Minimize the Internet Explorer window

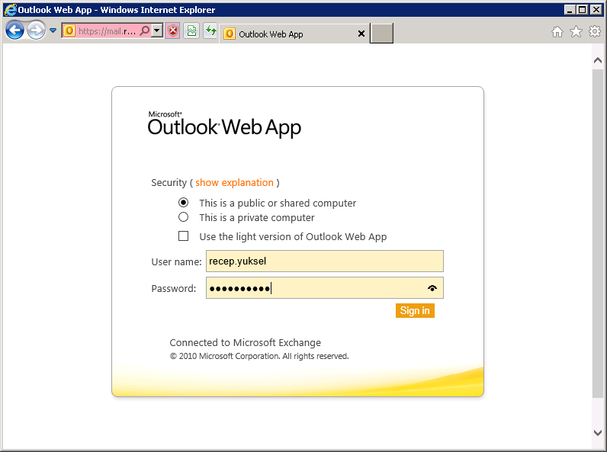click(569, 10)
